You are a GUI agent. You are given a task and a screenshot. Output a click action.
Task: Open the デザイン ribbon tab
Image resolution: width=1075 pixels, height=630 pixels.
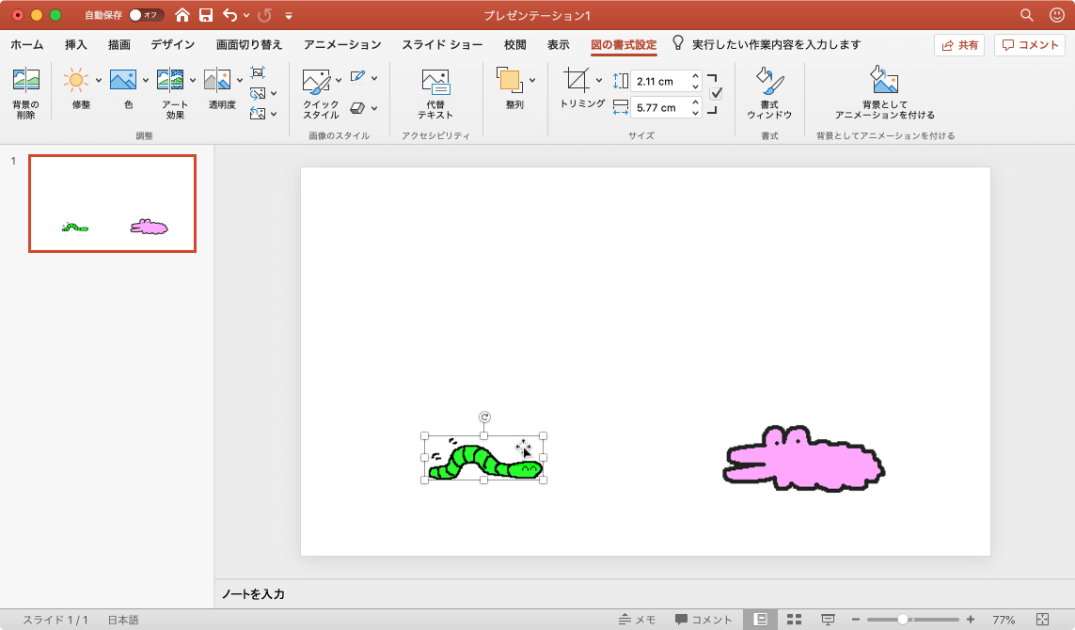172,44
